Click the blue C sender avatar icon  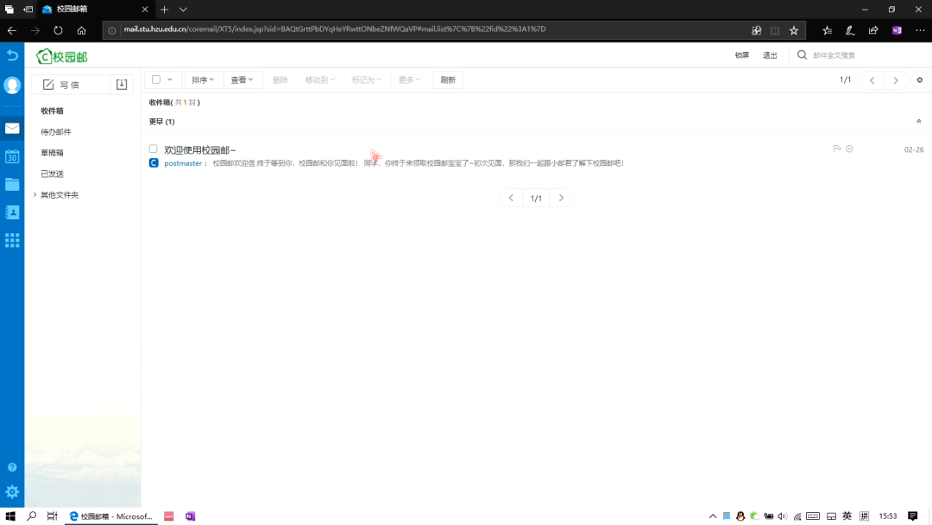[154, 163]
